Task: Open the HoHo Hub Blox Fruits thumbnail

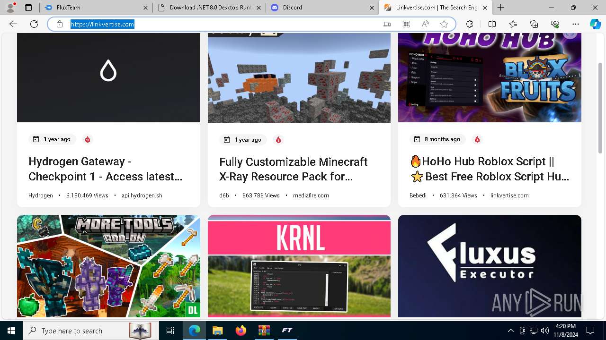Action: [490, 77]
